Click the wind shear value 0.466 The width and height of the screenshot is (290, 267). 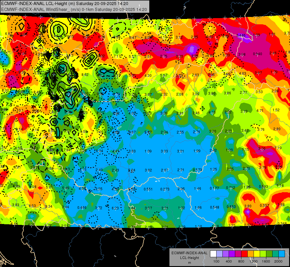click(x=82, y=208)
